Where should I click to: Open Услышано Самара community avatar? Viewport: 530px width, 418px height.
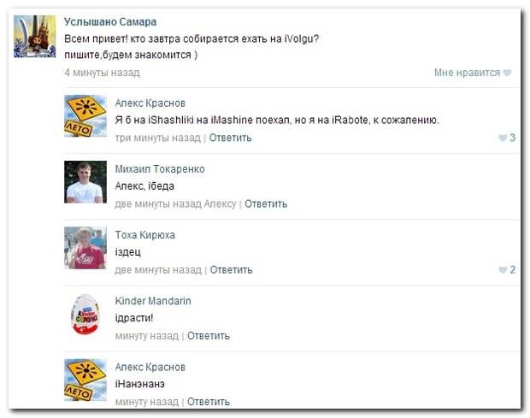tap(35, 36)
